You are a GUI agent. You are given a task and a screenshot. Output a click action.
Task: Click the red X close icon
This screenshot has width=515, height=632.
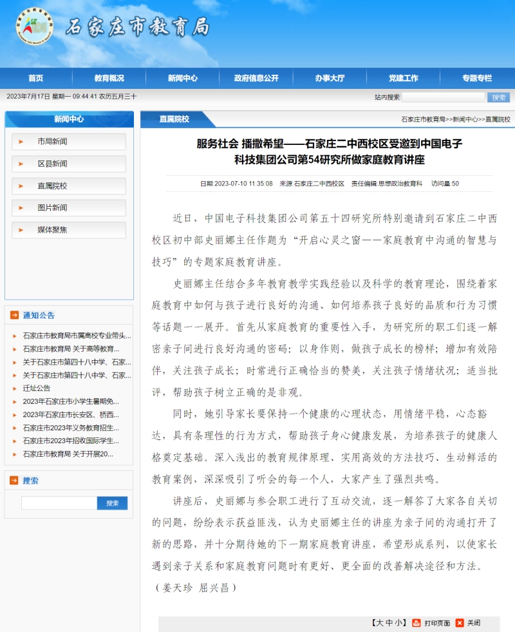tap(460, 623)
